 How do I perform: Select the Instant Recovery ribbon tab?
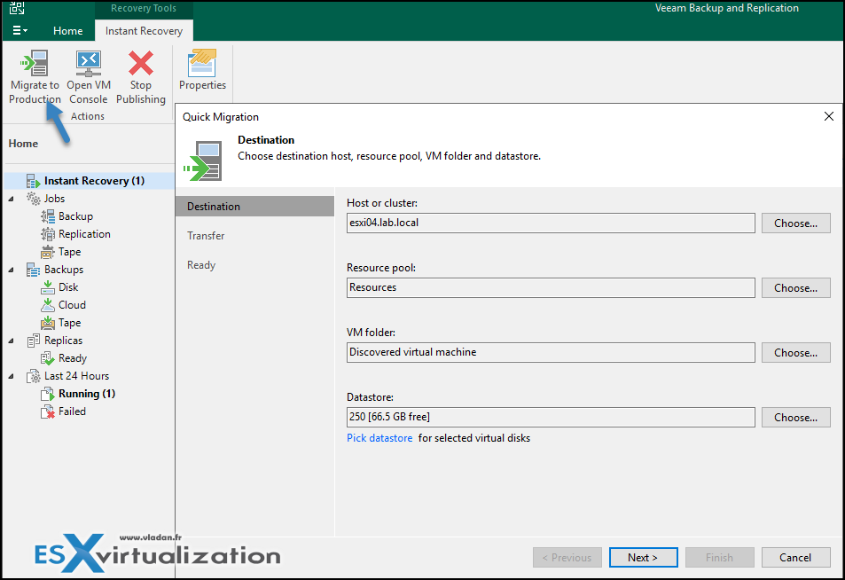tap(144, 31)
